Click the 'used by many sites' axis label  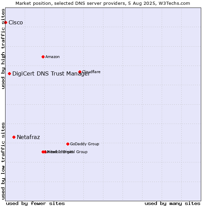tap(172, 204)
